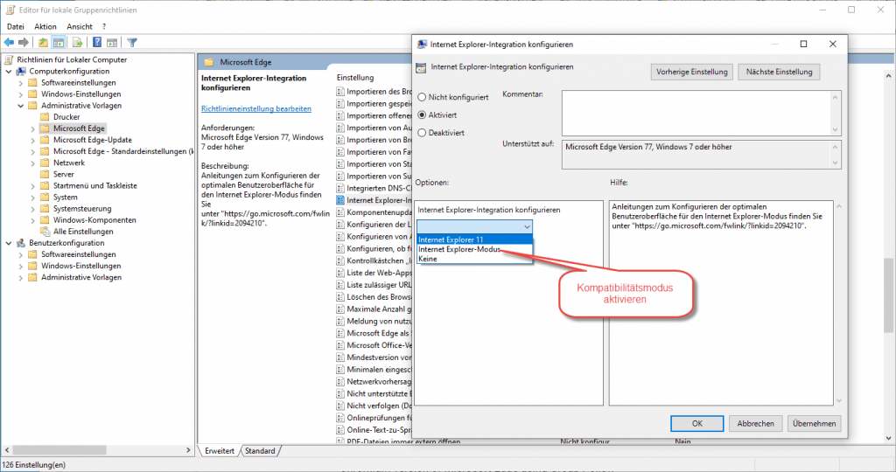
Task: Click the Vorherige Einstellung button
Action: click(691, 72)
